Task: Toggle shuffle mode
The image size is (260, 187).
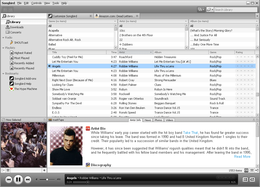Action: pyautogui.click(x=245, y=180)
